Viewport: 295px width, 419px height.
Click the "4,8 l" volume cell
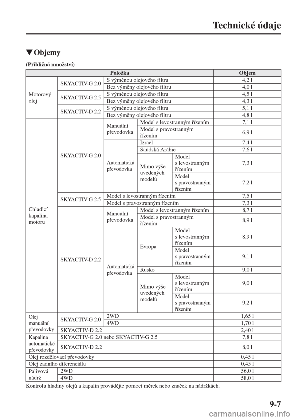pyautogui.click(x=247, y=115)
